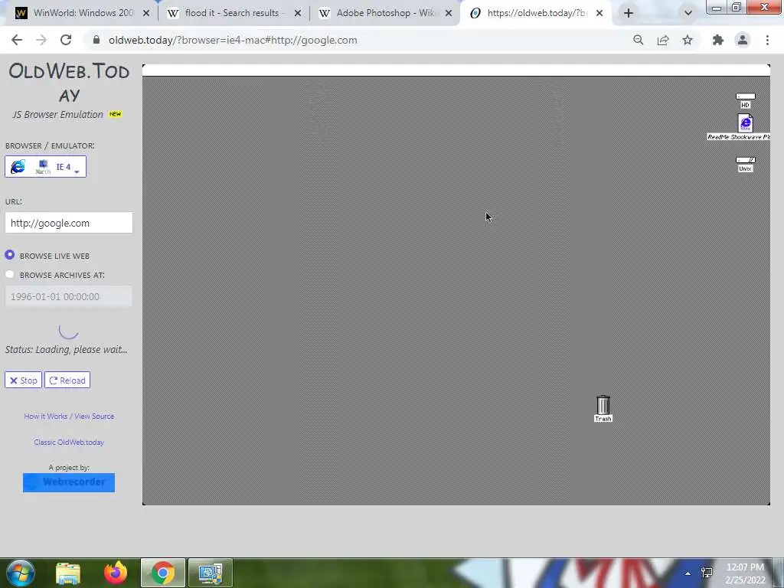The image size is (784, 588).
Task: Go back with the browser back arrow
Action: point(17,40)
